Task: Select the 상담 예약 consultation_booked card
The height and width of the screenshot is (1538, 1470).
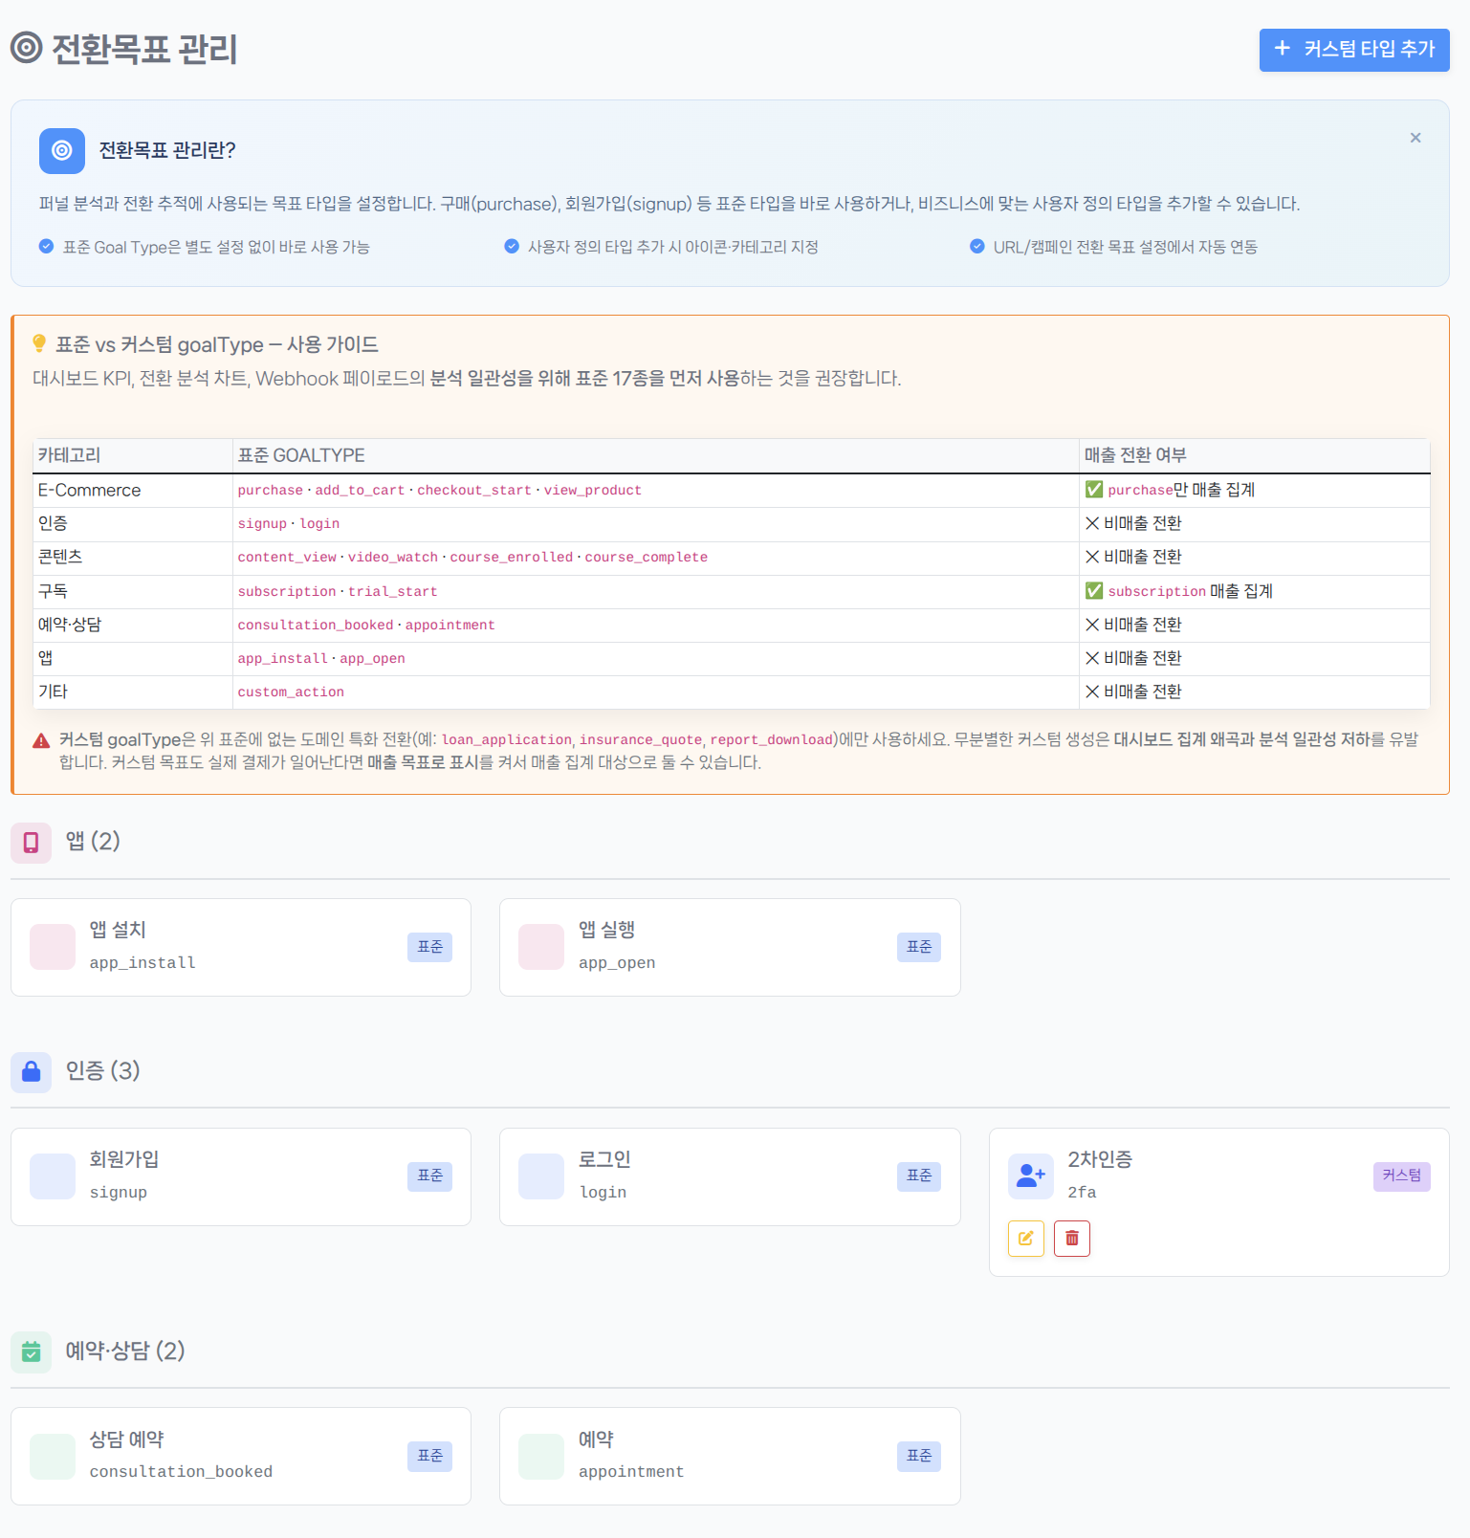Action: coord(241,1456)
